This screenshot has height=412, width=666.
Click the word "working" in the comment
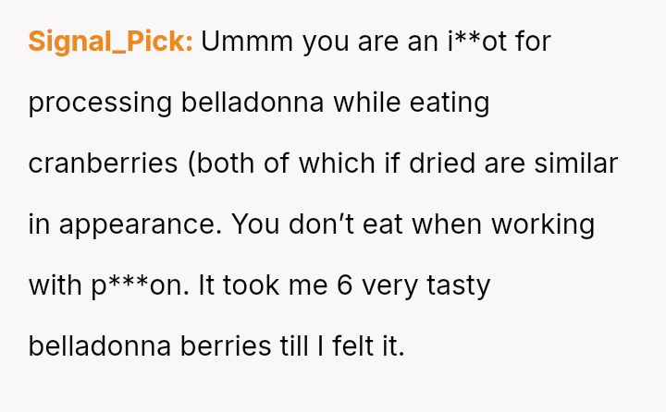coord(542,224)
